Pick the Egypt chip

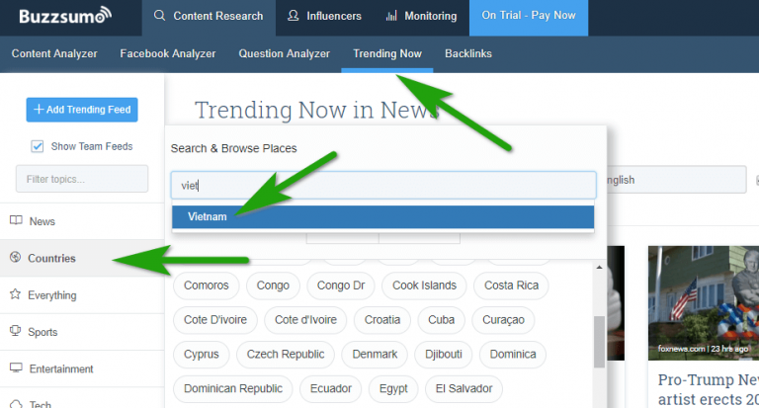point(393,388)
